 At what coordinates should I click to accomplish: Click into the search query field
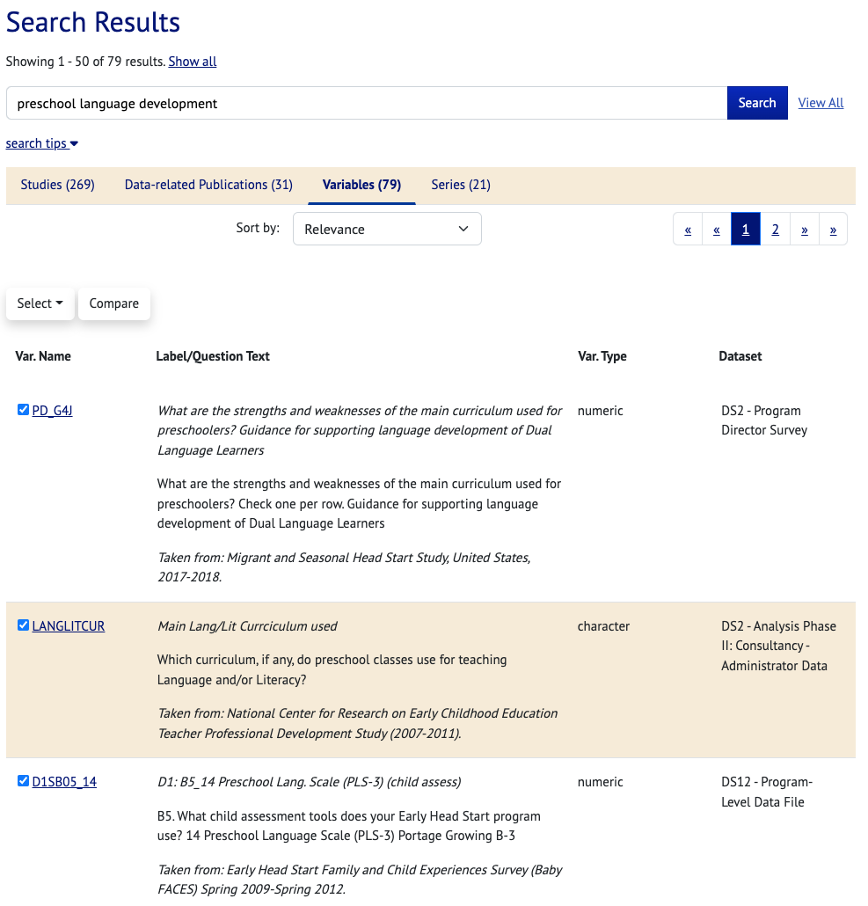coord(367,103)
